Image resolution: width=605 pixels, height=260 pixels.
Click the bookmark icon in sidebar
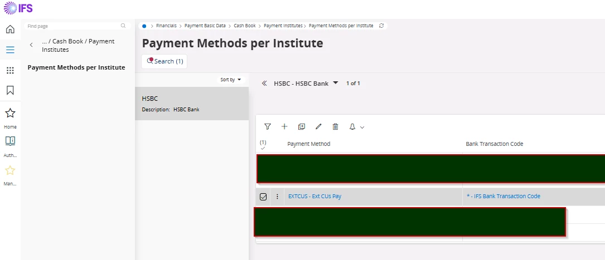[x=10, y=90]
